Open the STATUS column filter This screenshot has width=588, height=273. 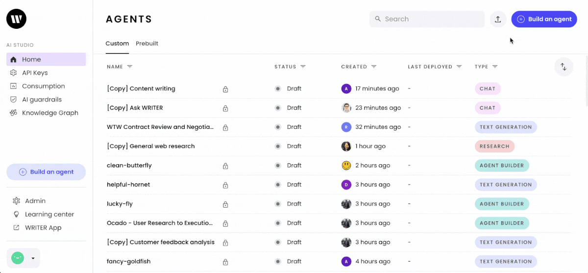pyautogui.click(x=303, y=66)
